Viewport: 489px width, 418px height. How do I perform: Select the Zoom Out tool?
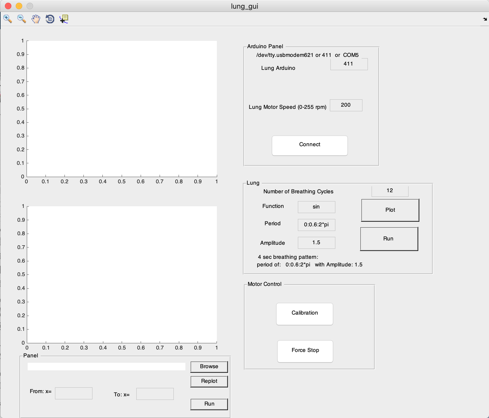[22, 19]
